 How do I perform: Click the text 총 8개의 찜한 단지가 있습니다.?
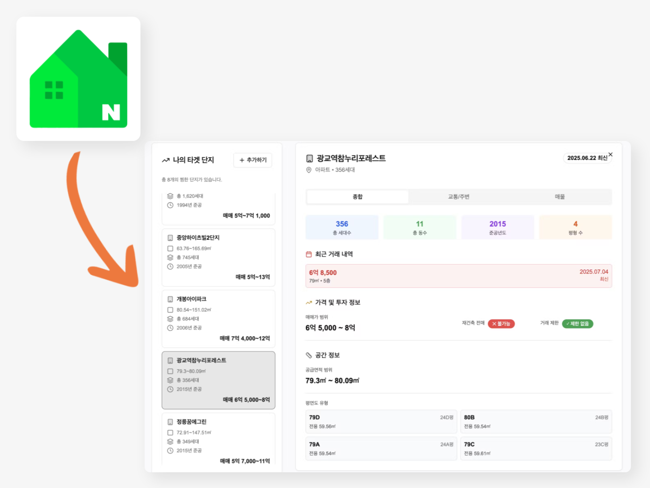pos(192,179)
